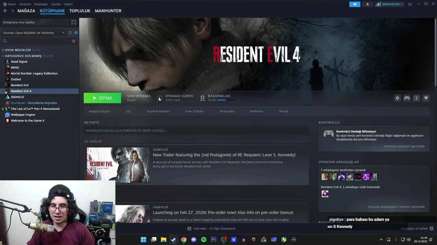
Task: Click the library search field
Action: pyautogui.click(x=36, y=41)
